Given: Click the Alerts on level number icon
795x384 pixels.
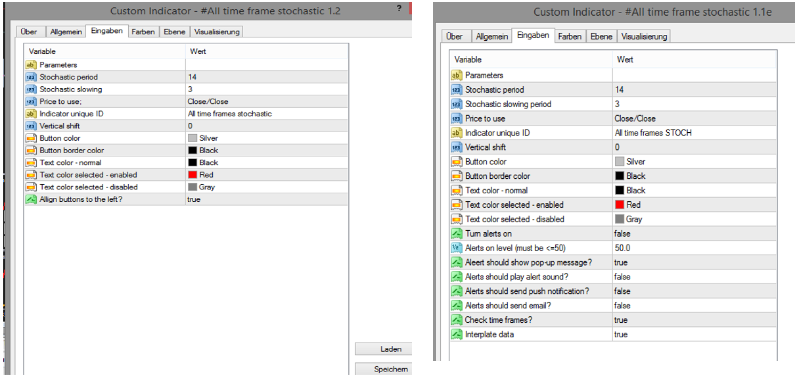Looking at the screenshot, I should point(457,248).
